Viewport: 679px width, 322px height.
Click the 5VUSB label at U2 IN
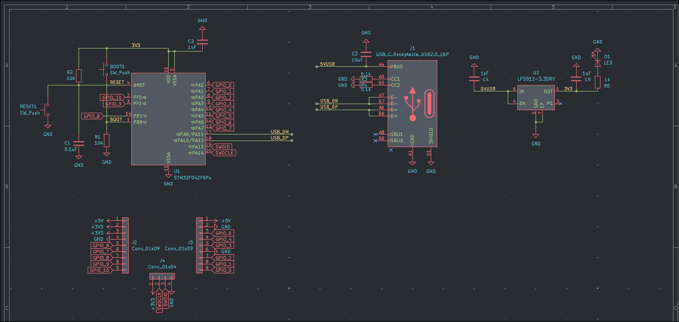pos(488,88)
